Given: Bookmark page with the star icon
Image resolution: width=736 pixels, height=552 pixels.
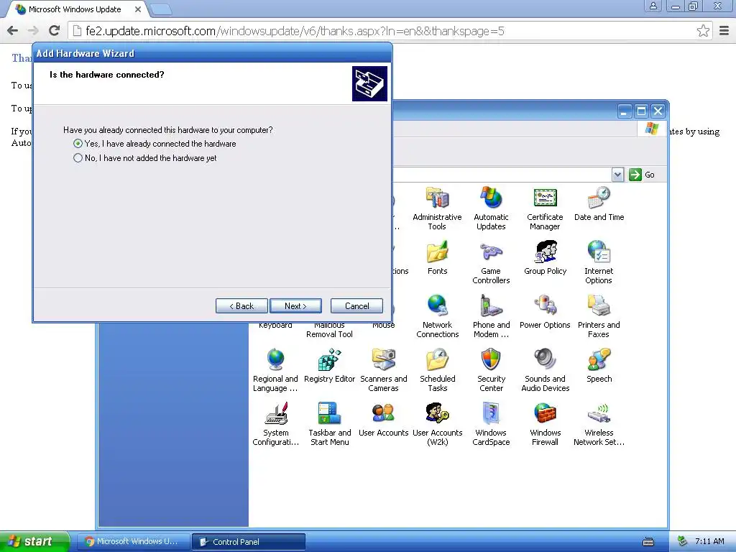Looking at the screenshot, I should [703, 31].
